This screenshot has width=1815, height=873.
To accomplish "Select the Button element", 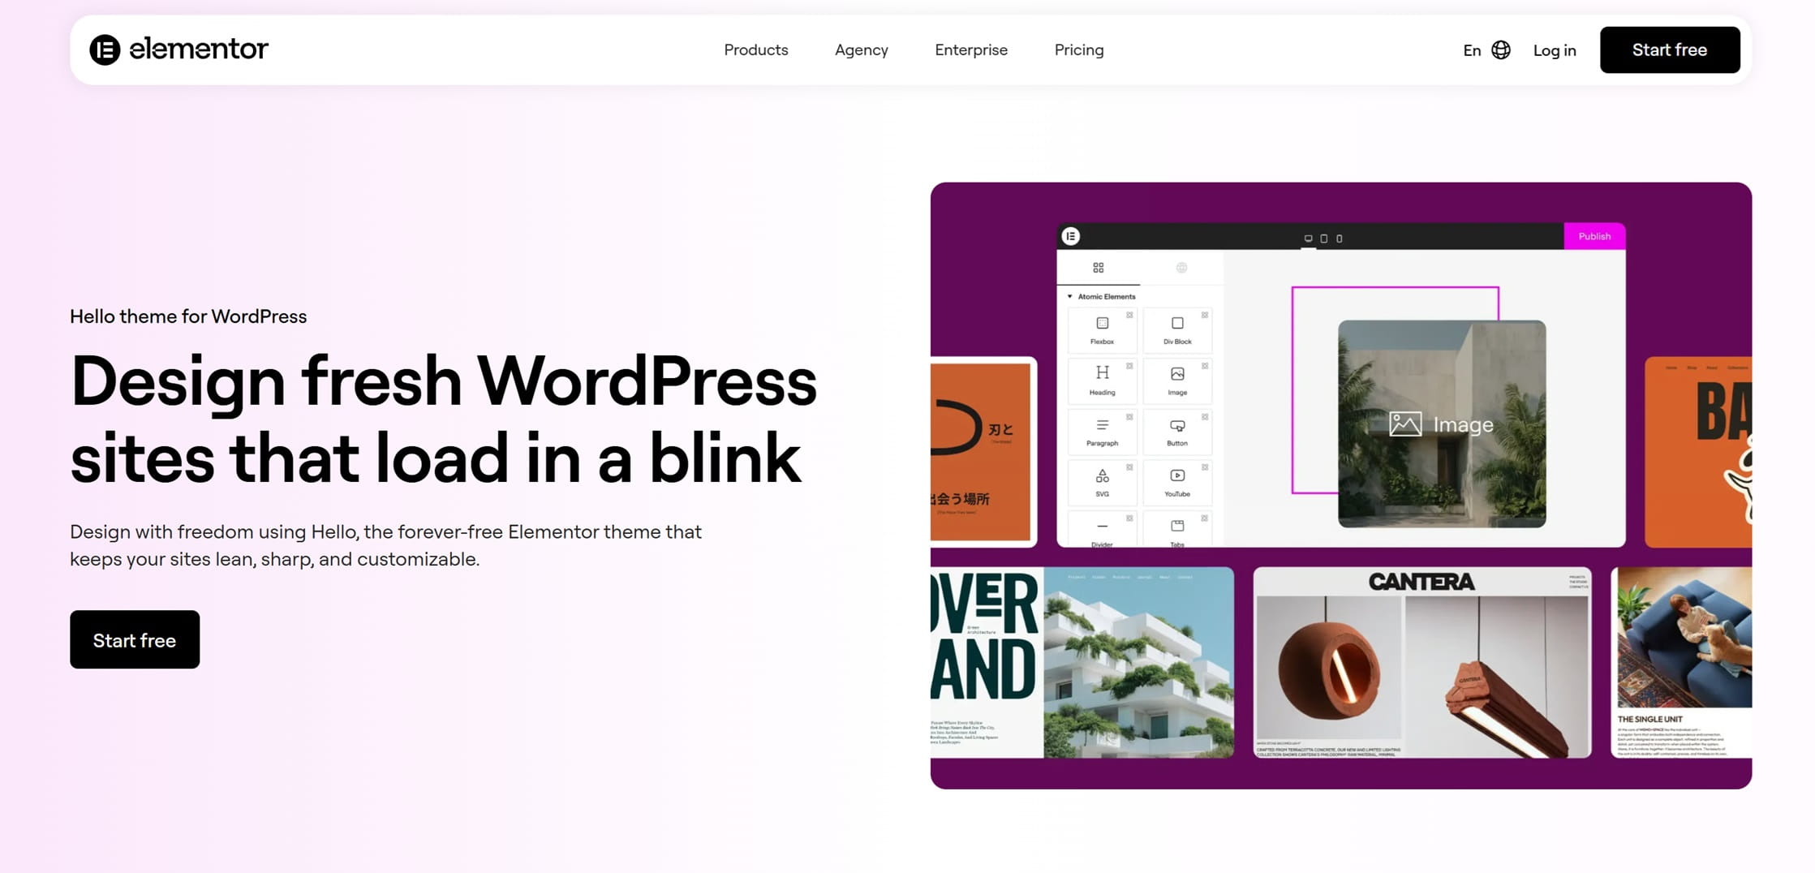I will pos(1176,431).
